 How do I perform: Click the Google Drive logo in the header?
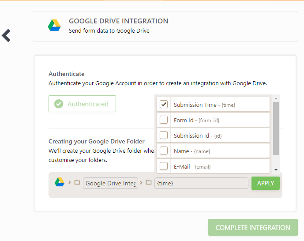click(54, 26)
